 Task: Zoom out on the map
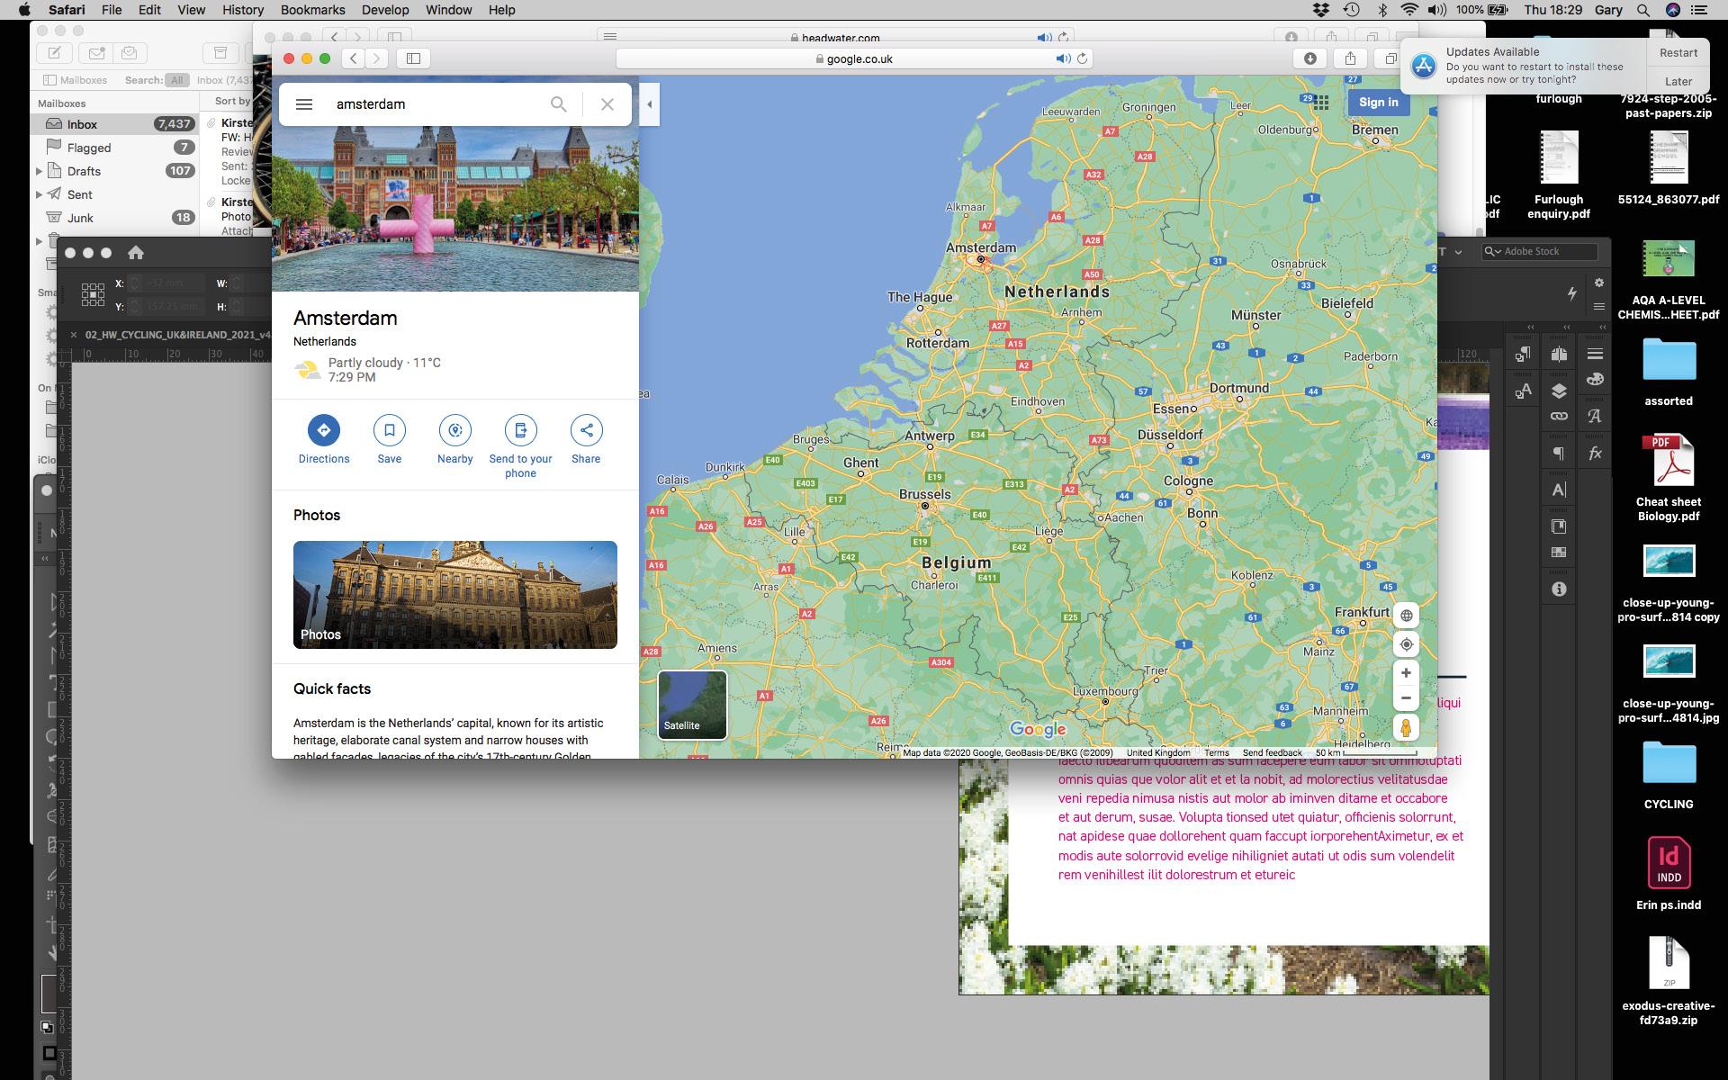(x=1406, y=698)
